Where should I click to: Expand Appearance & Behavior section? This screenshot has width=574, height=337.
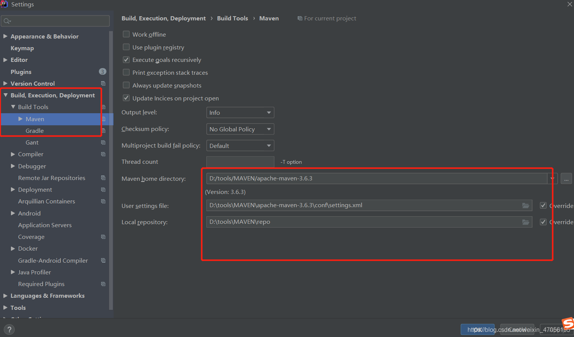click(x=5, y=36)
